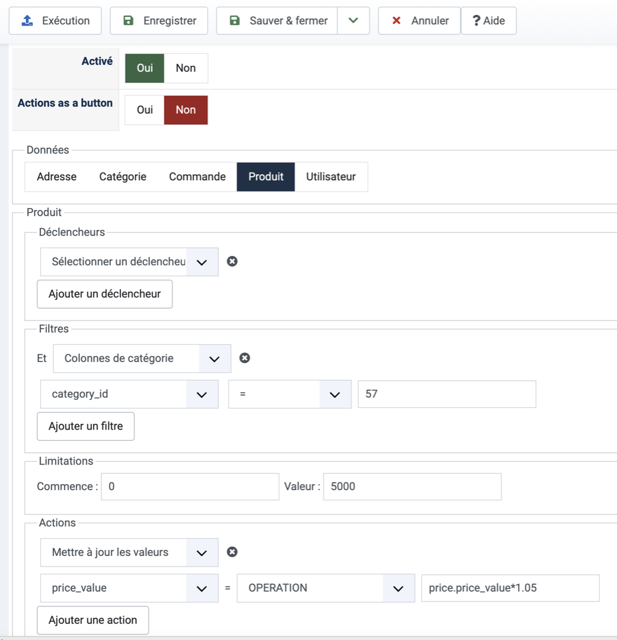Open the Aide help button
Screen dimensions: 617x640
[x=488, y=21]
